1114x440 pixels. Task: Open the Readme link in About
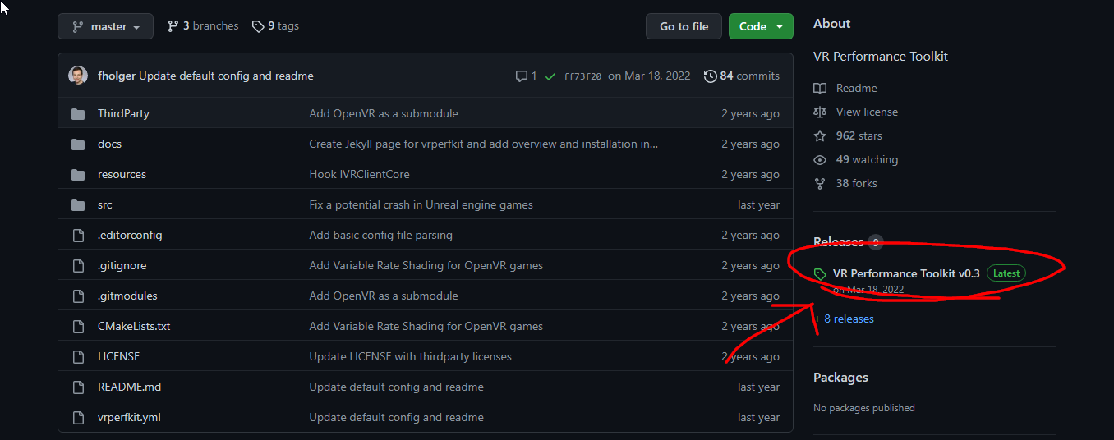pyautogui.click(x=857, y=88)
